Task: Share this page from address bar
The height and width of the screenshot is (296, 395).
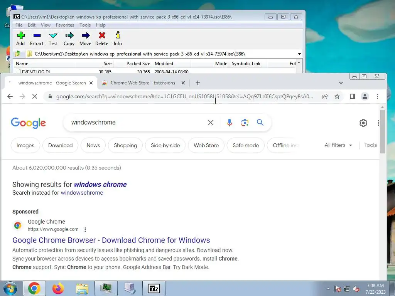Action: (325, 96)
